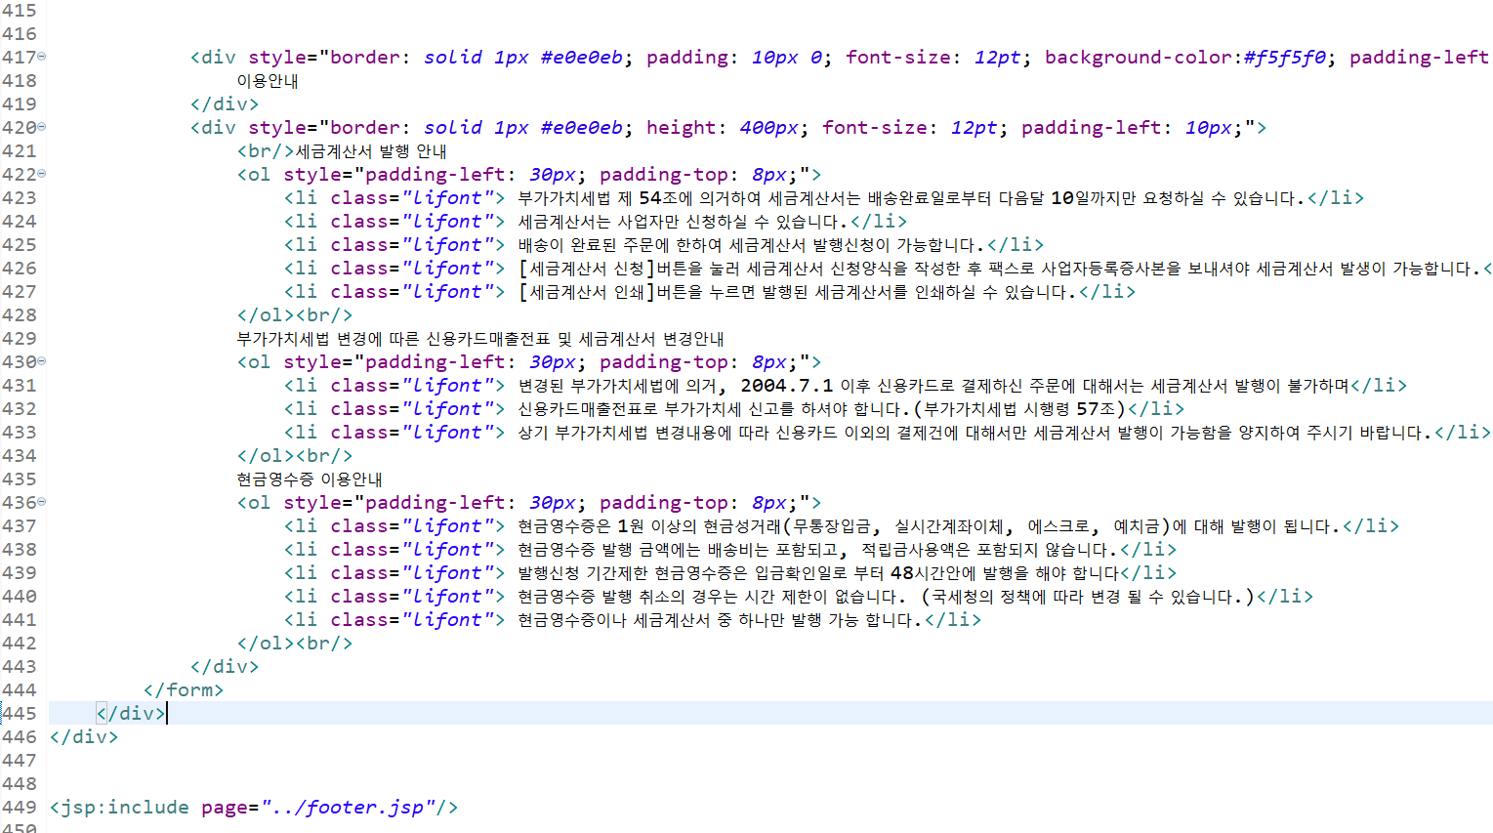Click "</ol><br/>" on line 434
The image size is (1493, 833).
[295, 456]
